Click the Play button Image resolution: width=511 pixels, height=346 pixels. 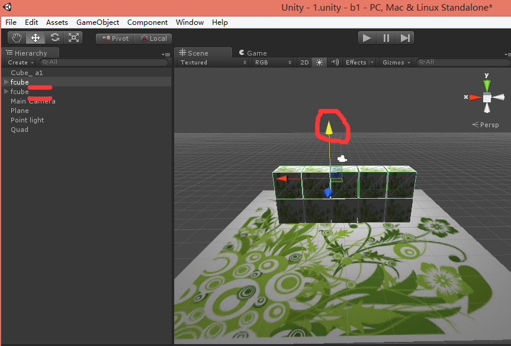[x=367, y=38]
